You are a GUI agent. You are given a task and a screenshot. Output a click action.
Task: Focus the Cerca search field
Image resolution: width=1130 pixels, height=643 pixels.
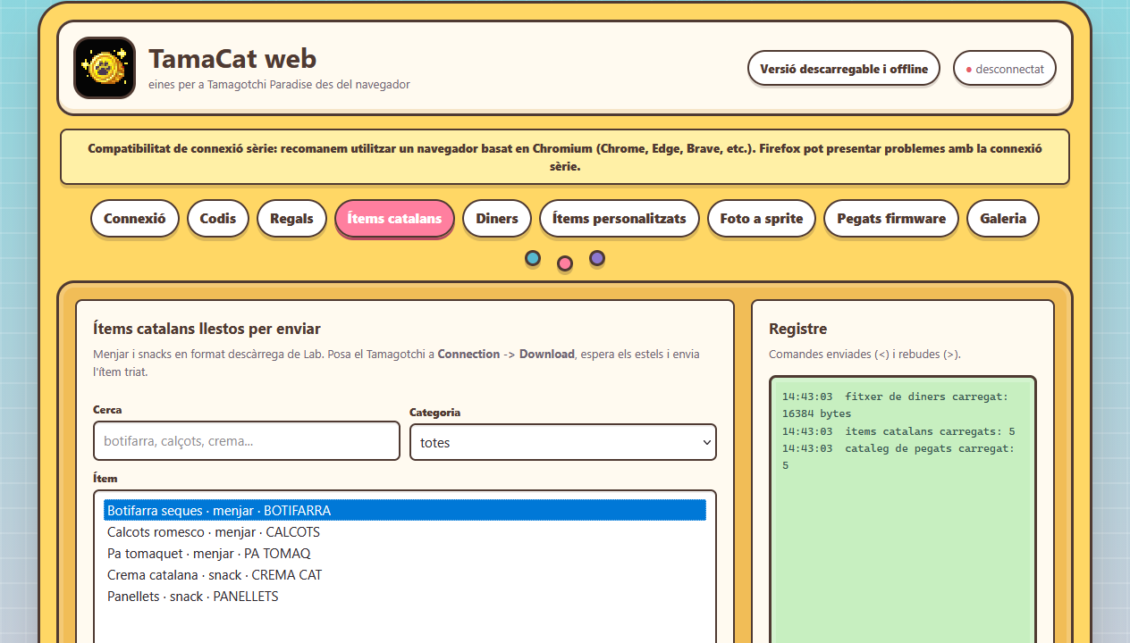pyautogui.click(x=247, y=441)
